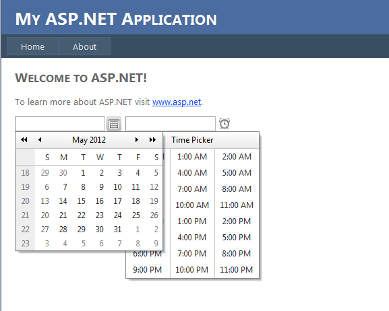
Task: Click the F weekday column header
Action: click(138, 157)
